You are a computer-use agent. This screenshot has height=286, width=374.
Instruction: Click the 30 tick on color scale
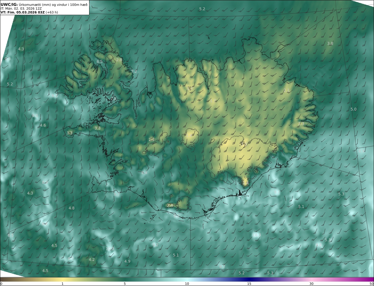pos(311,284)
